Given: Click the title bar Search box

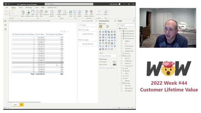Looking at the screenshot, I should pyautogui.click(x=69, y=4).
